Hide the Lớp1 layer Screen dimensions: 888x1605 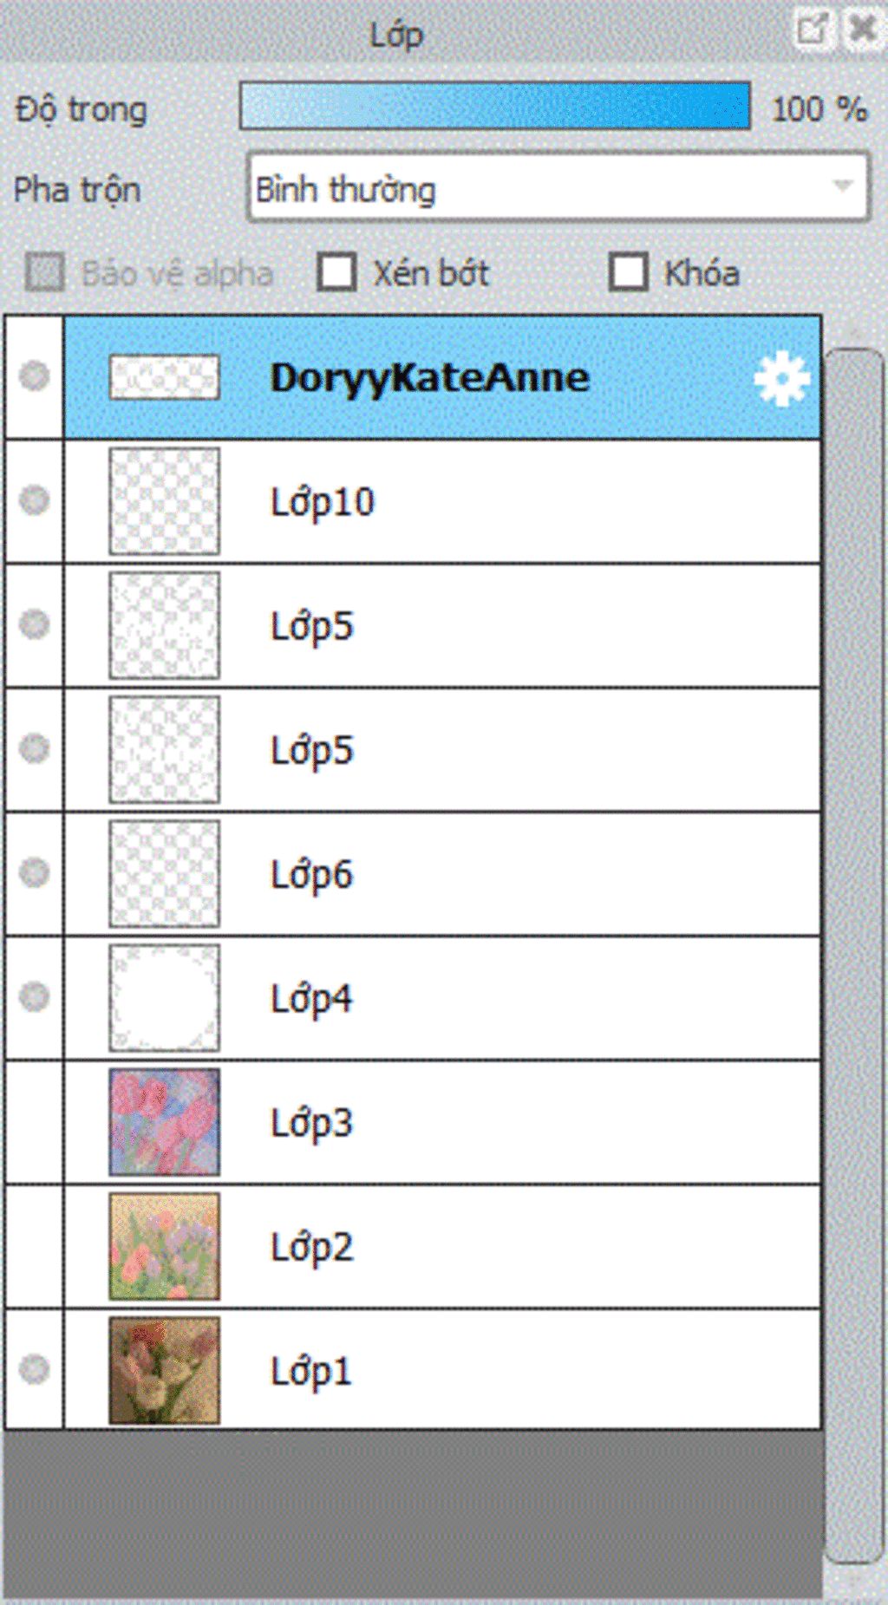pyautogui.click(x=34, y=1369)
